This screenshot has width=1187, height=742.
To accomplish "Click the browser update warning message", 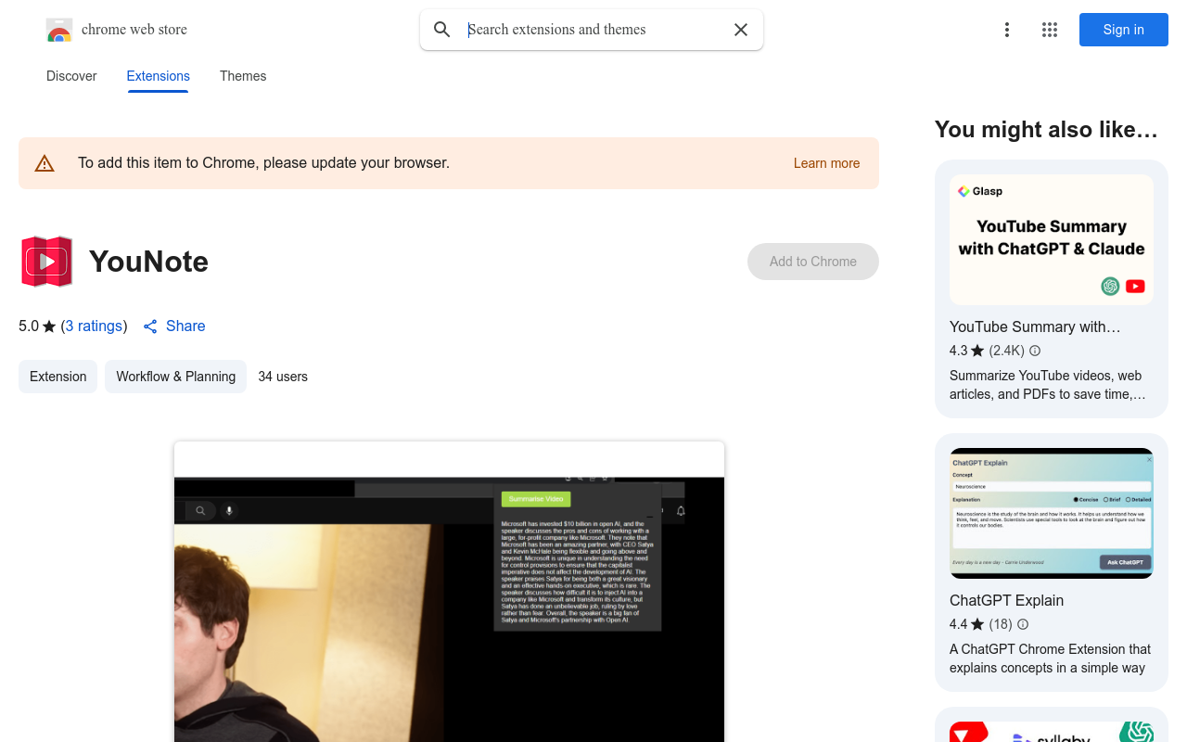I will (263, 163).
